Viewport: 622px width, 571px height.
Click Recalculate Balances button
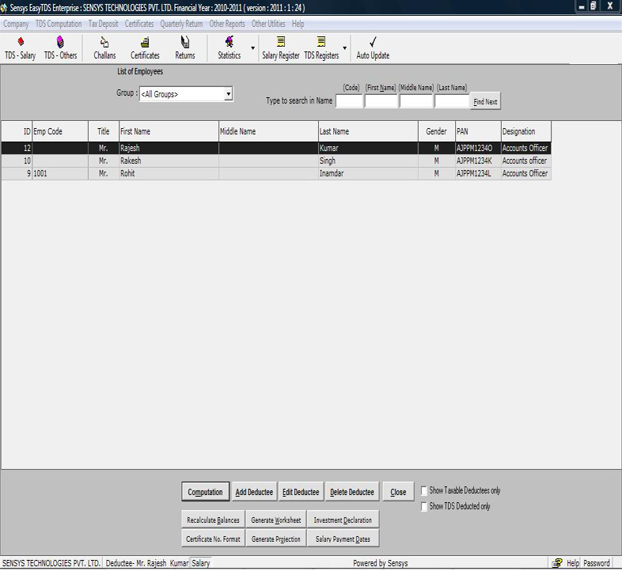(x=213, y=520)
